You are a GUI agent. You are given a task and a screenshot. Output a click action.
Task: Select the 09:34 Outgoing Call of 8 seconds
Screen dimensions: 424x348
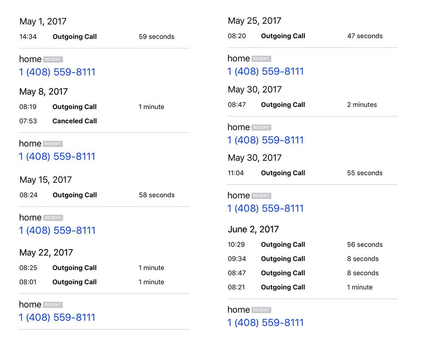pyautogui.click(x=312, y=259)
